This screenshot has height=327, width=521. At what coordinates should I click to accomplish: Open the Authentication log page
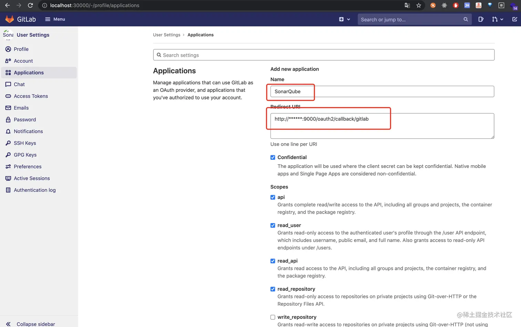[34, 190]
